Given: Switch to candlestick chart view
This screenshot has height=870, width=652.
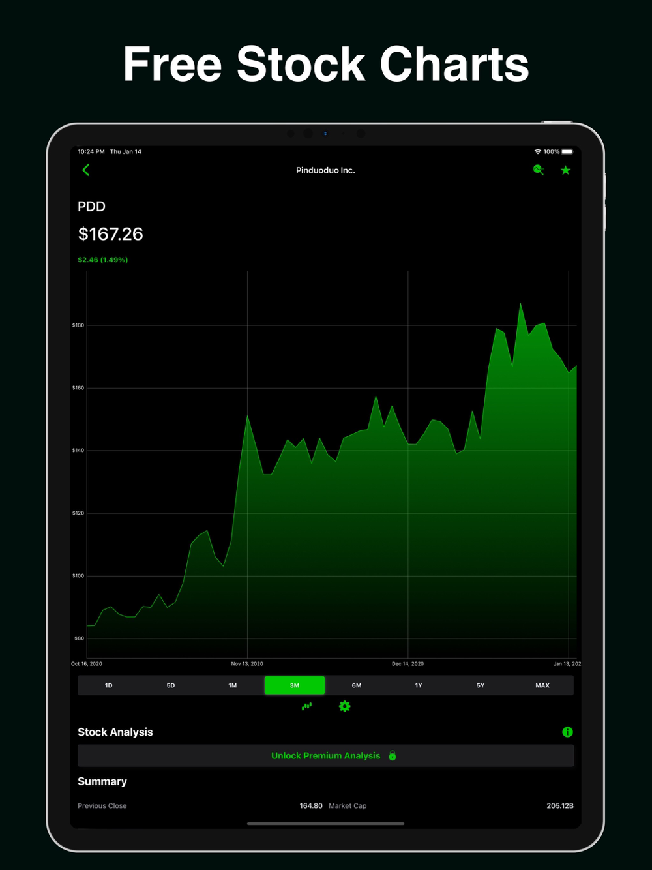Looking at the screenshot, I should tap(306, 706).
